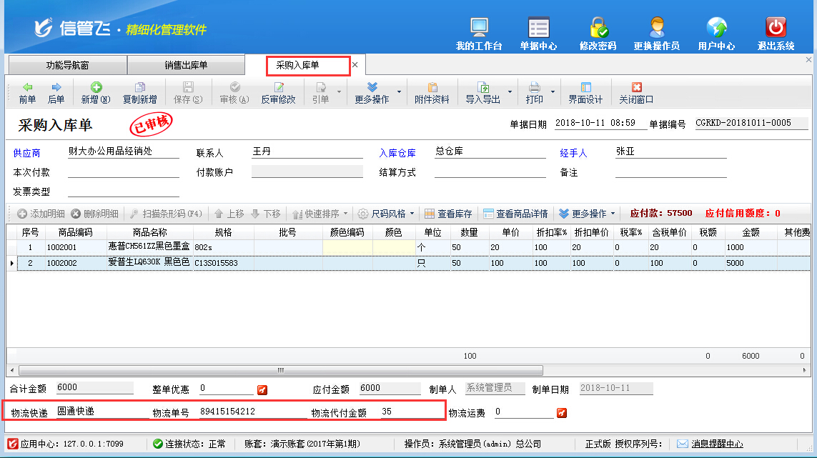Click 退出系统 power icon
Image resolution: width=817 pixels, height=458 pixels.
(x=776, y=34)
